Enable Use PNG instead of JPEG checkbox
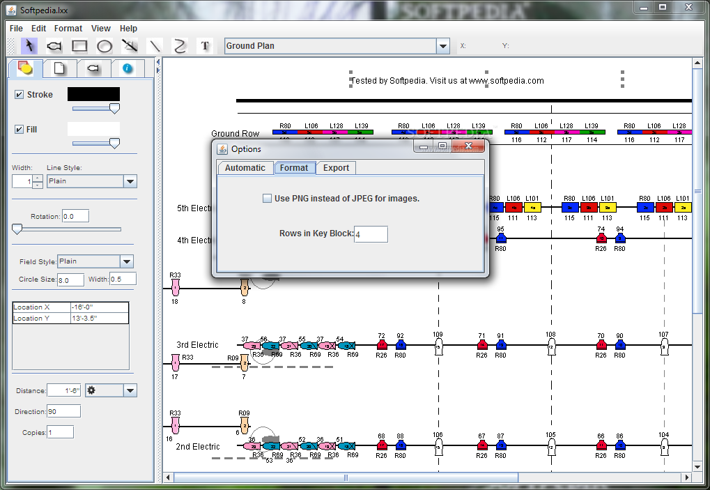Image resolution: width=710 pixels, height=490 pixels. pos(267,199)
